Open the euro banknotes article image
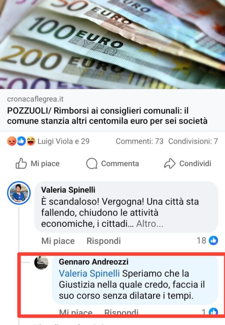The width and height of the screenshot is (225, 325). point(112,44)
